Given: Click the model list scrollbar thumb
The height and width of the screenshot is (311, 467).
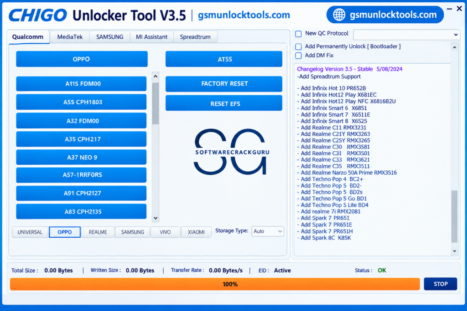Looking at the screenshot, I should click(x=156, y=104).
